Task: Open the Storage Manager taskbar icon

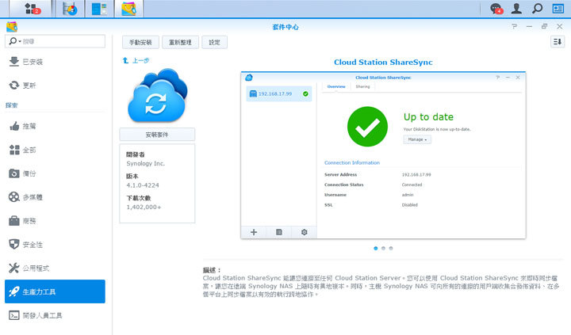Action: (x=70, y=9)
